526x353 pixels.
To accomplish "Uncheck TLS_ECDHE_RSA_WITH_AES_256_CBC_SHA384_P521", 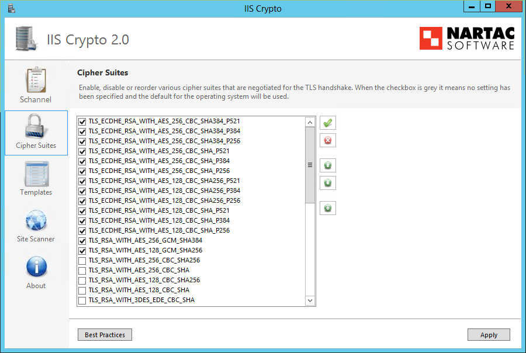I will (x=82, y=122).
